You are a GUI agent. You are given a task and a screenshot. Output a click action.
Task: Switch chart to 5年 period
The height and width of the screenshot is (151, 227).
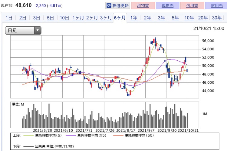[x=175, y=18]
